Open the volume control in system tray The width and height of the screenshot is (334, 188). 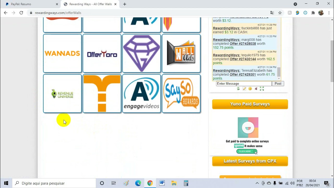(x=293, y=183)
